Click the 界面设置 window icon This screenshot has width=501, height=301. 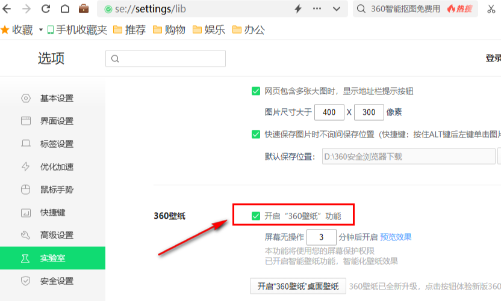[26, 121]
